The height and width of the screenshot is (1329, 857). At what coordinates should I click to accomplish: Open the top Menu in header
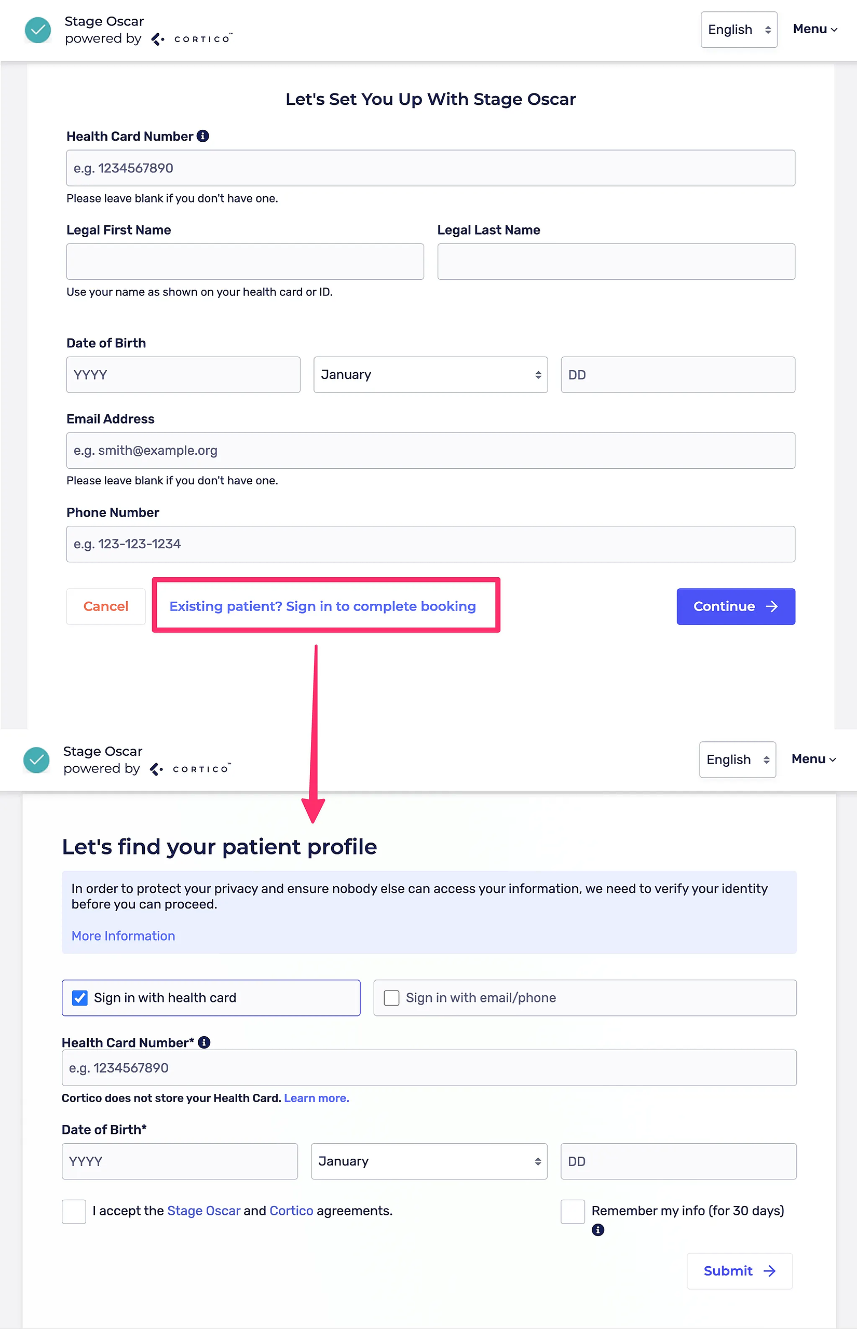815,29
